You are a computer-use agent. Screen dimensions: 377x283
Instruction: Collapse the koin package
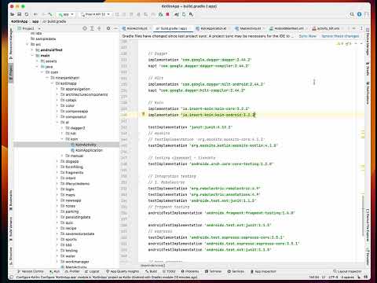point(62,139)
